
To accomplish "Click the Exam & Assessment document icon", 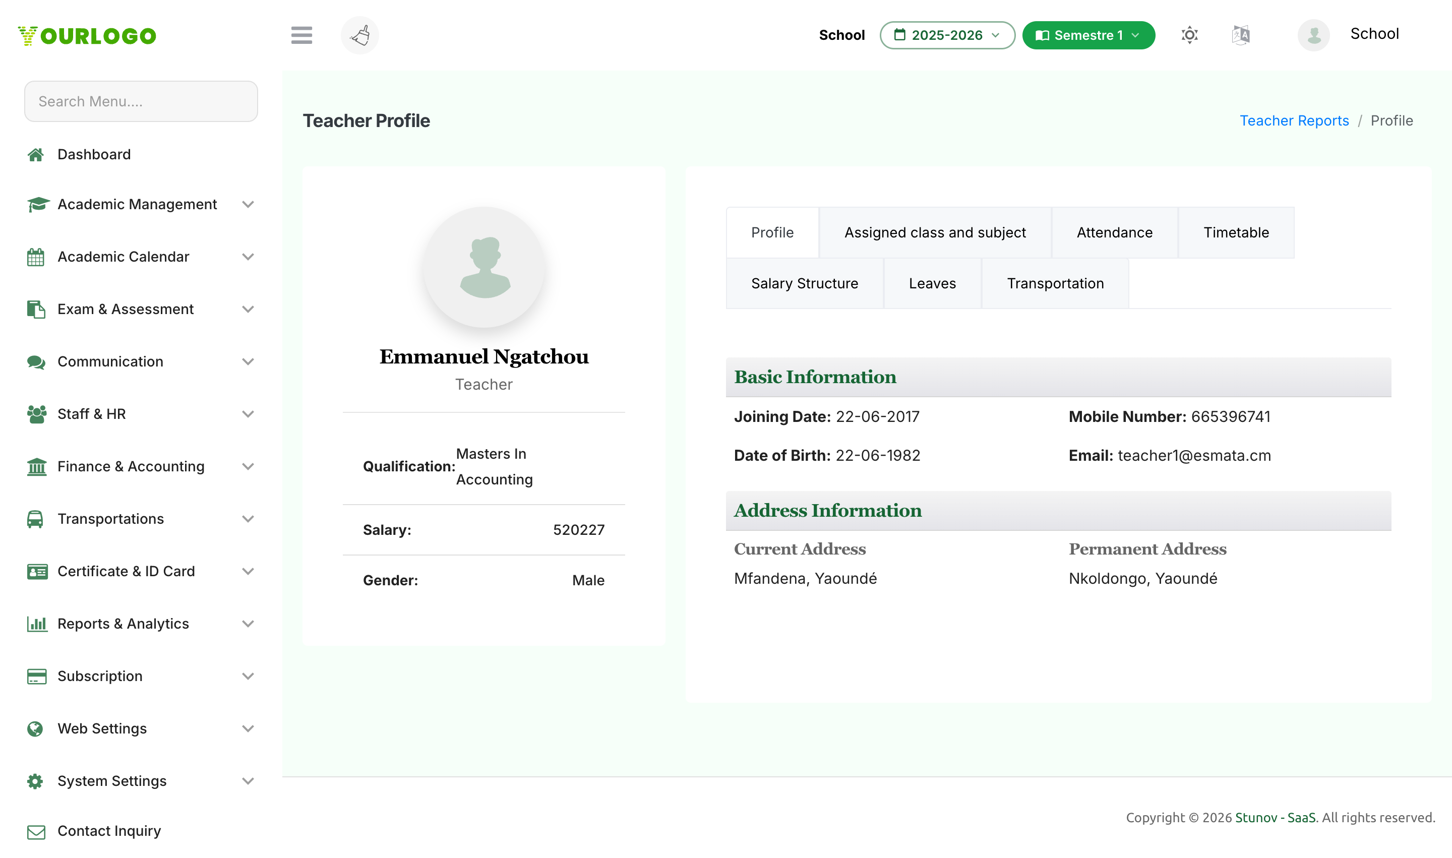I will [36, 310].
